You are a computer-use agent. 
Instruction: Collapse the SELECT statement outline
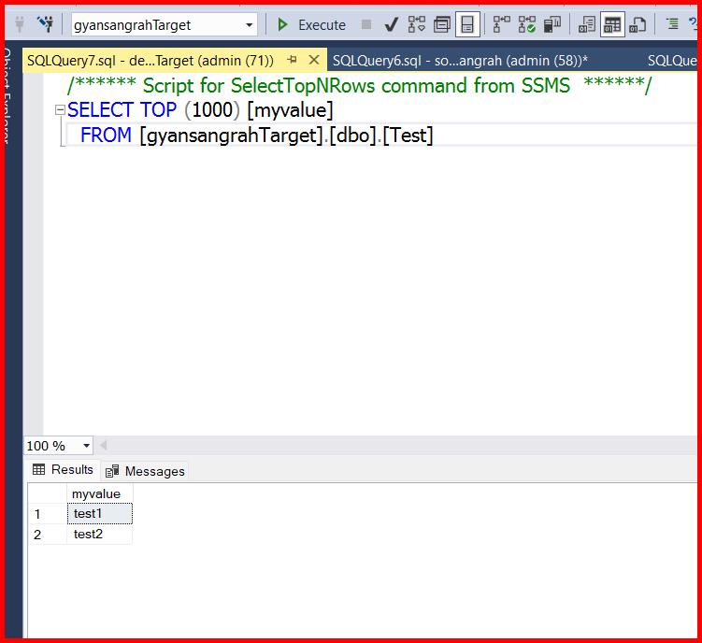click(x=60, y=109)
